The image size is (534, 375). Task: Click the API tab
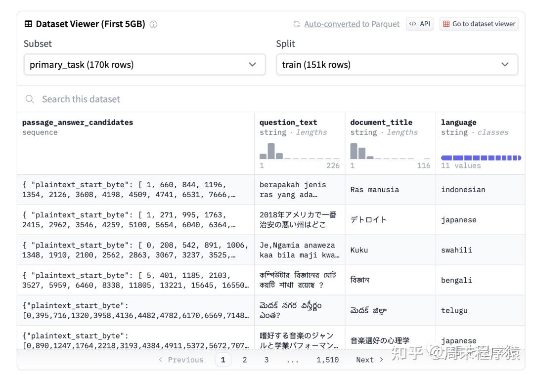[x=419, y=24]
